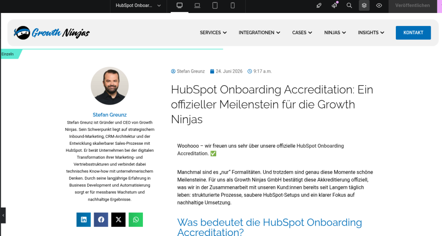Image resolution: width=442 pixels, height=236 pixels.
Task: Share post on LinkedIn
Action: 84,220
